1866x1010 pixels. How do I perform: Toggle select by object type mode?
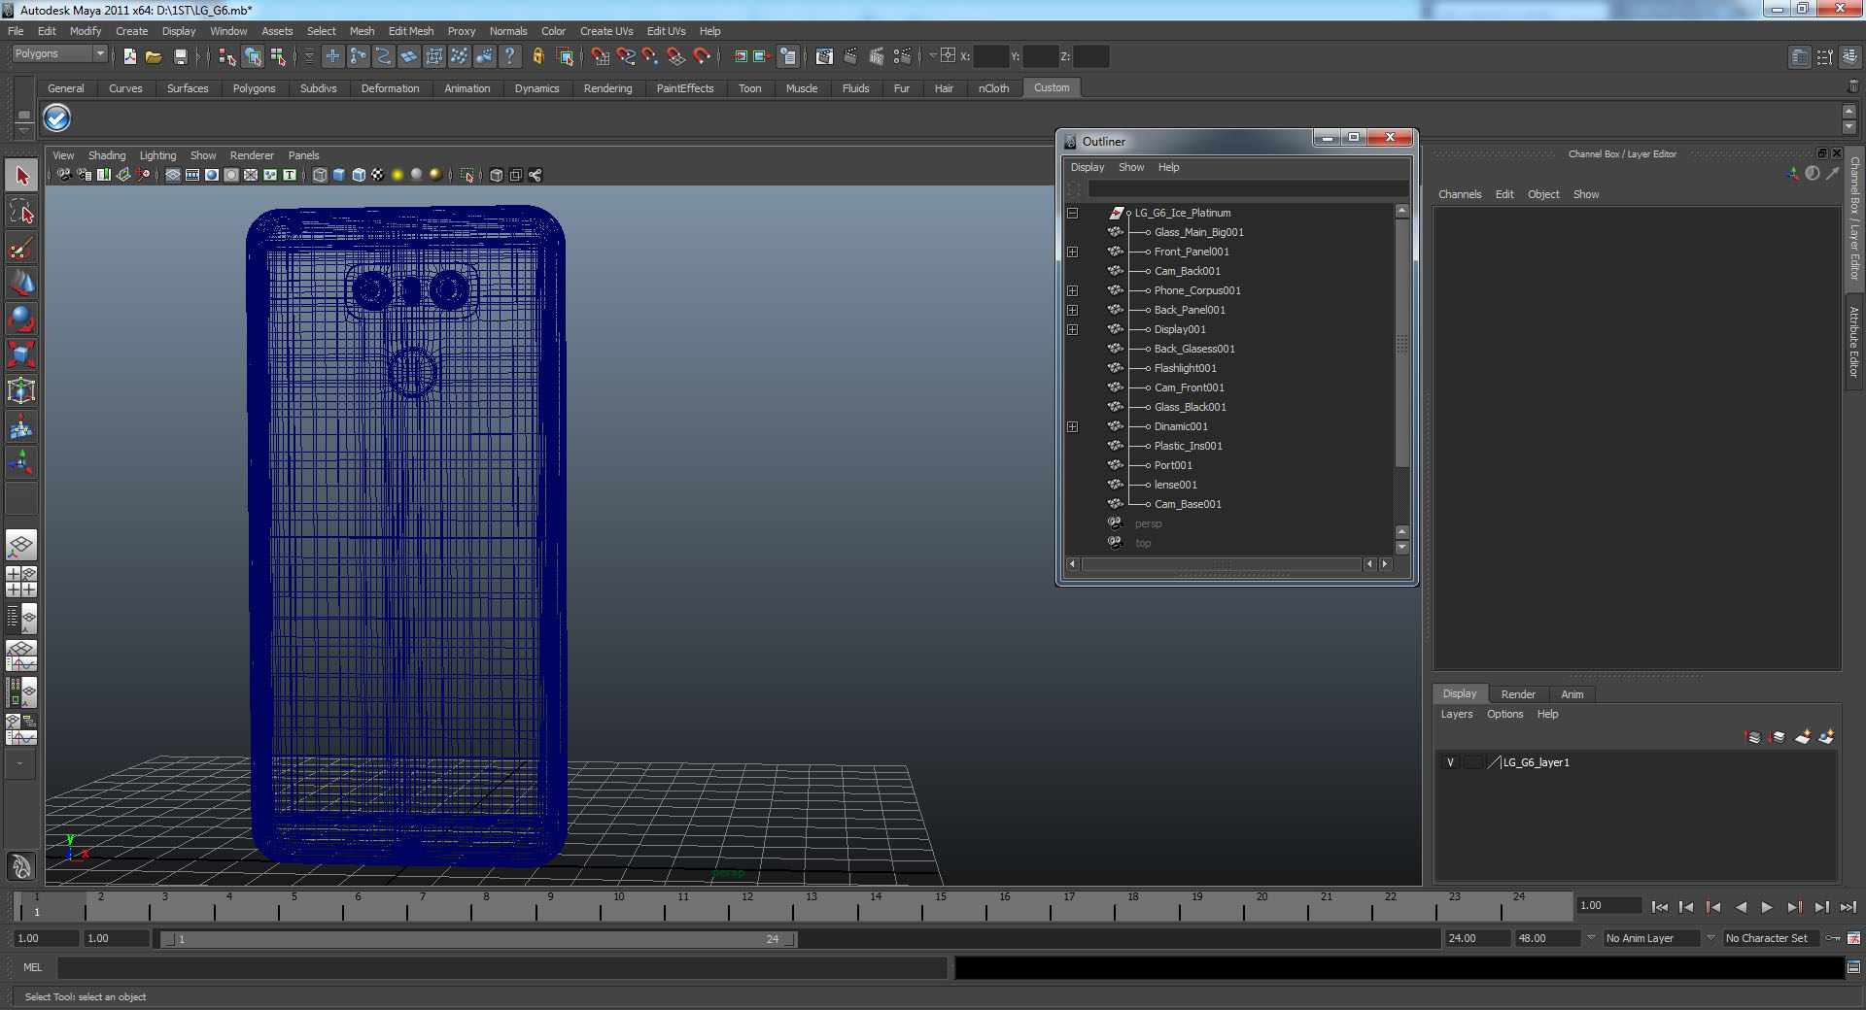pyautogui.click(x=253, y=56)
